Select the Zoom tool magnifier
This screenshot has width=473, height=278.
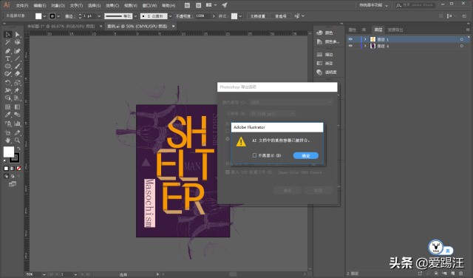(18, 140)
